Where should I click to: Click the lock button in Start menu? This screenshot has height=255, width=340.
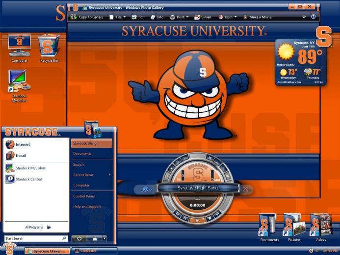[95, 238]
